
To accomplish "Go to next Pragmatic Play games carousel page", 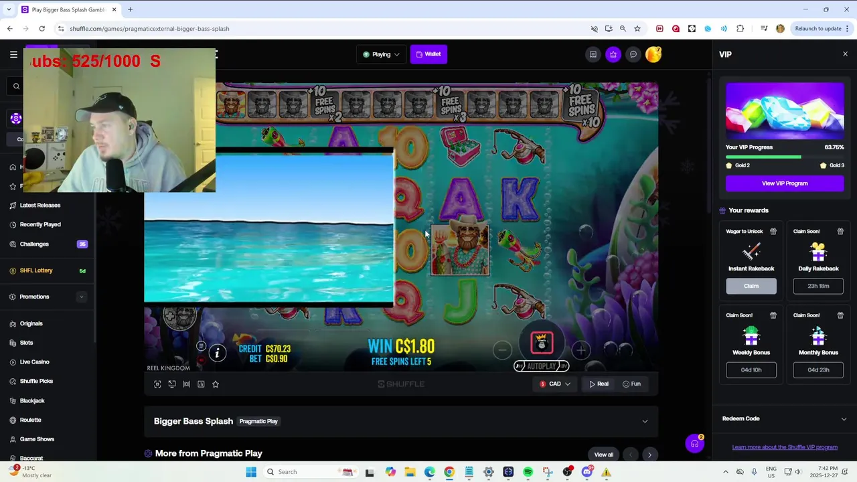I will click(649, 455).
